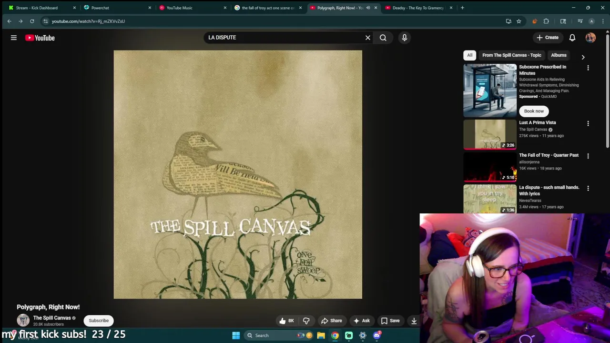Clear the LA DISPUTE search text

click(x=368, y=38)
